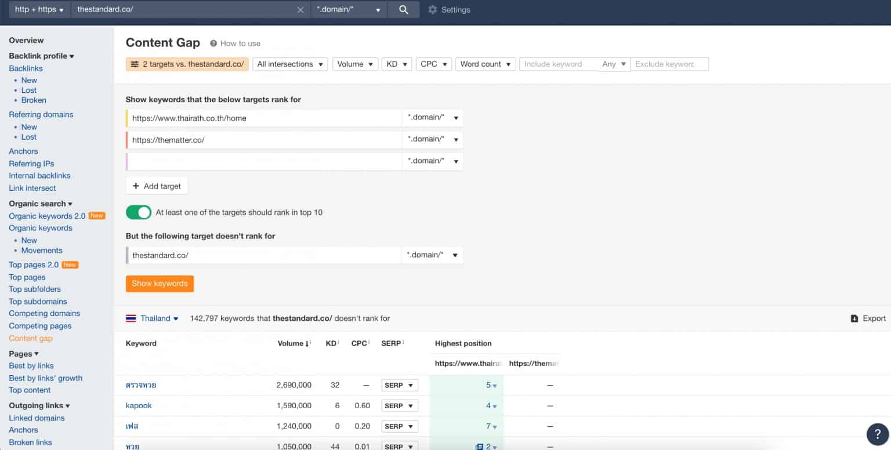Click the top bar URL field thestandard.co/

pyautogui.click(x=184, y=10)
